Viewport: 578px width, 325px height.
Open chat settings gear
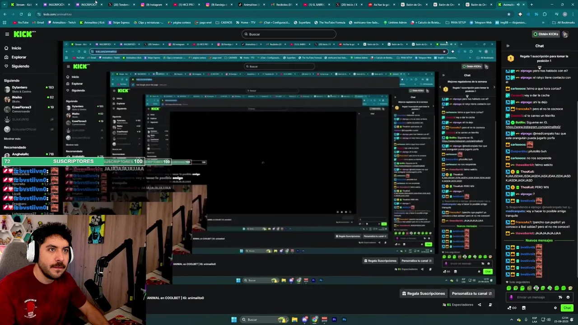click(x=555, y=308)
